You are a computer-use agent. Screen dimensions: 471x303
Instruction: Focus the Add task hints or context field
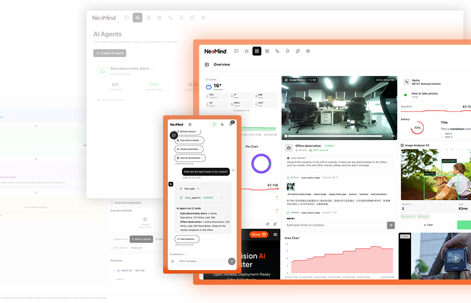click(x=334, y=225)
